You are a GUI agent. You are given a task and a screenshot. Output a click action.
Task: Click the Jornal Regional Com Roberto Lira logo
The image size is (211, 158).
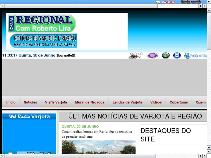pyautogui.click(x=42, y=23)
